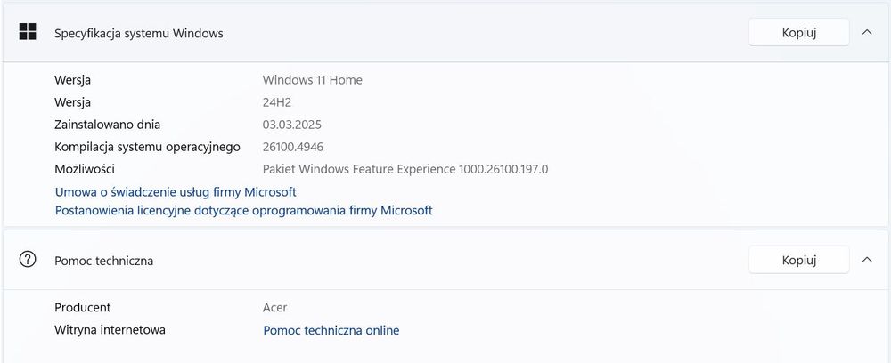Click the Acer manufacturer value

click(275, 308)
